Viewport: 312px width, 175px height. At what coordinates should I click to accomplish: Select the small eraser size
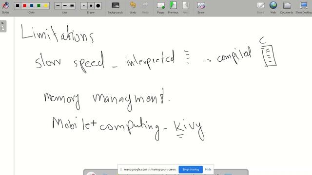click(x=84, y=5)
